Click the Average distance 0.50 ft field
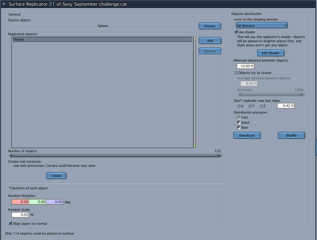Screen dimensions: 317x240 [x=249, y=83]
